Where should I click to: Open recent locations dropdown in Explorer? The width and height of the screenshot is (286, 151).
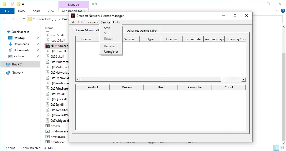pos(18,19)
